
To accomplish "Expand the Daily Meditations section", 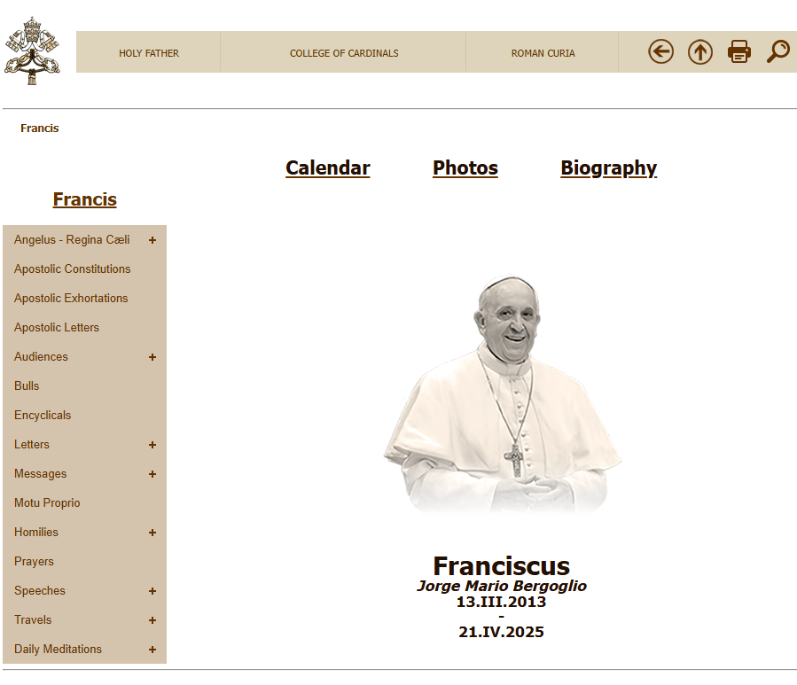I will tap(152, 649).
